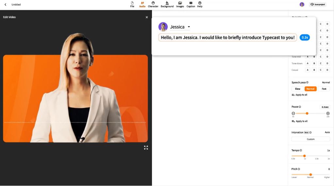334x186 pixels.
Task: Click the 0.3s pause badge
Action: pyautogui.click(x=305, y=37)
